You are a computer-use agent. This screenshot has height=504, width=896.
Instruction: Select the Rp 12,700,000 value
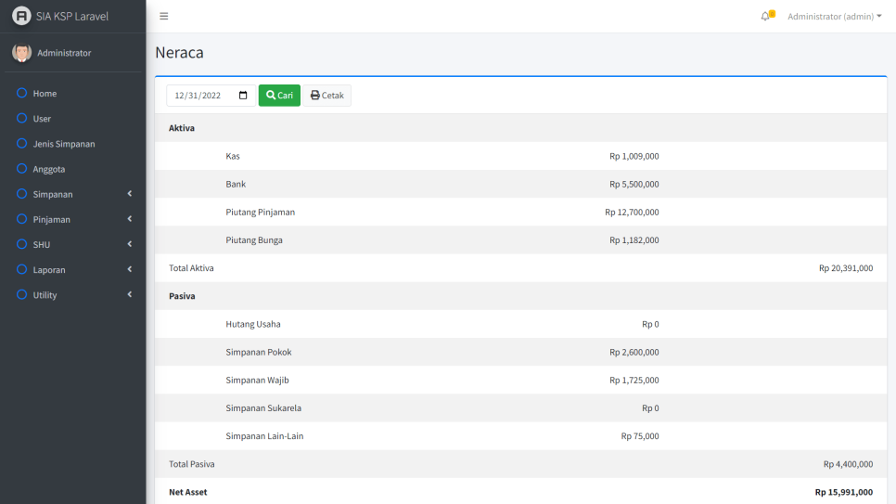click(632, 213)
